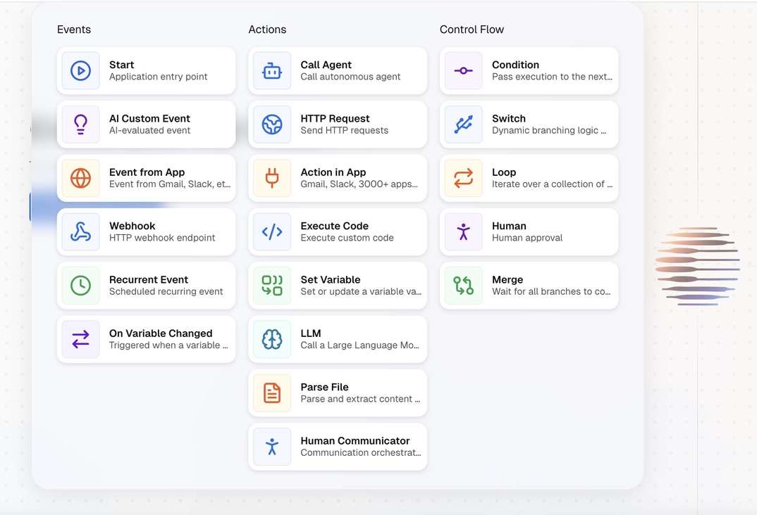Select the AI Custom Event lightbulb icon
Viewport: 757px width, 515px height.
pyautogui.click(x=80, y=125)
